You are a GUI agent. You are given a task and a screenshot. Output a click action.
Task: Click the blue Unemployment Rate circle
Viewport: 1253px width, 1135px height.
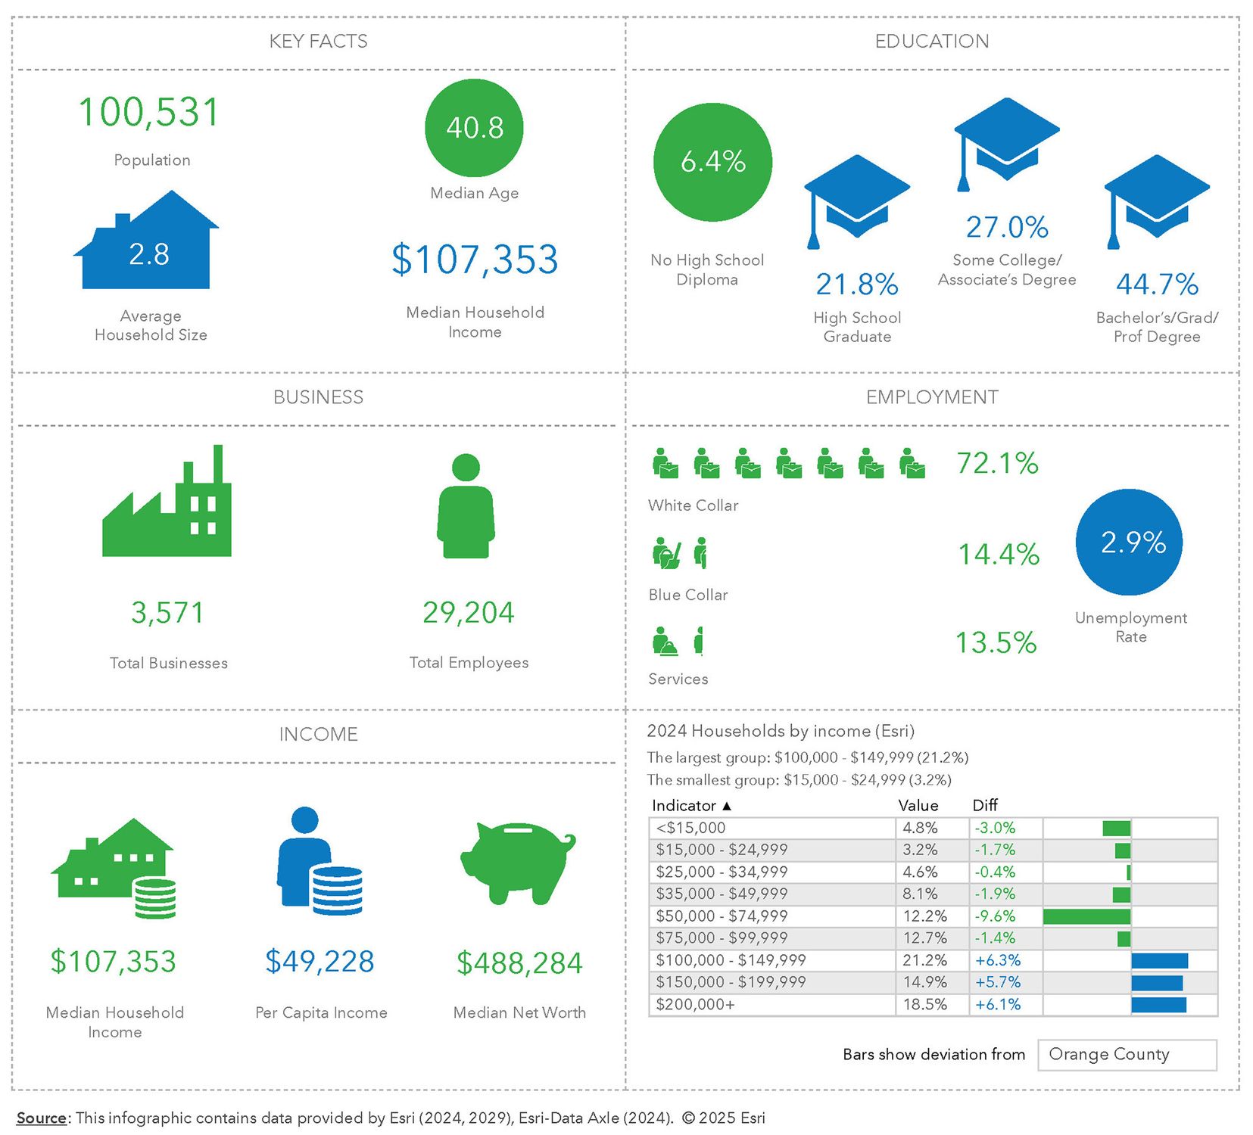[x=1130, y=543]
